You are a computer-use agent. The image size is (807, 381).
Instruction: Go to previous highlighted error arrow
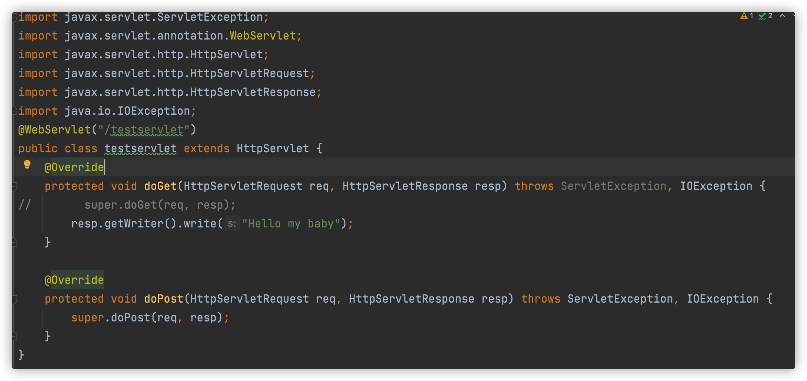point(782,16)
